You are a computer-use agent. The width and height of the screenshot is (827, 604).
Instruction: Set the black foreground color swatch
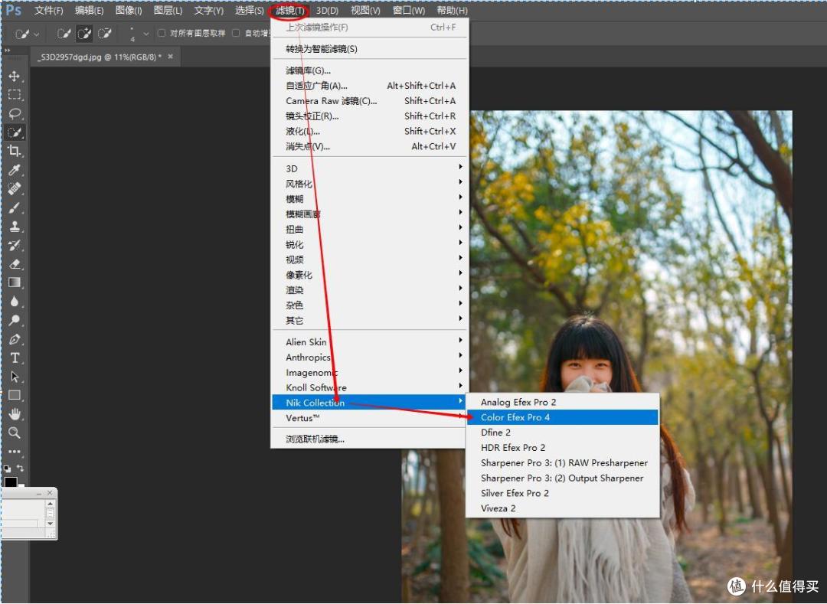[x=11, y=482]
